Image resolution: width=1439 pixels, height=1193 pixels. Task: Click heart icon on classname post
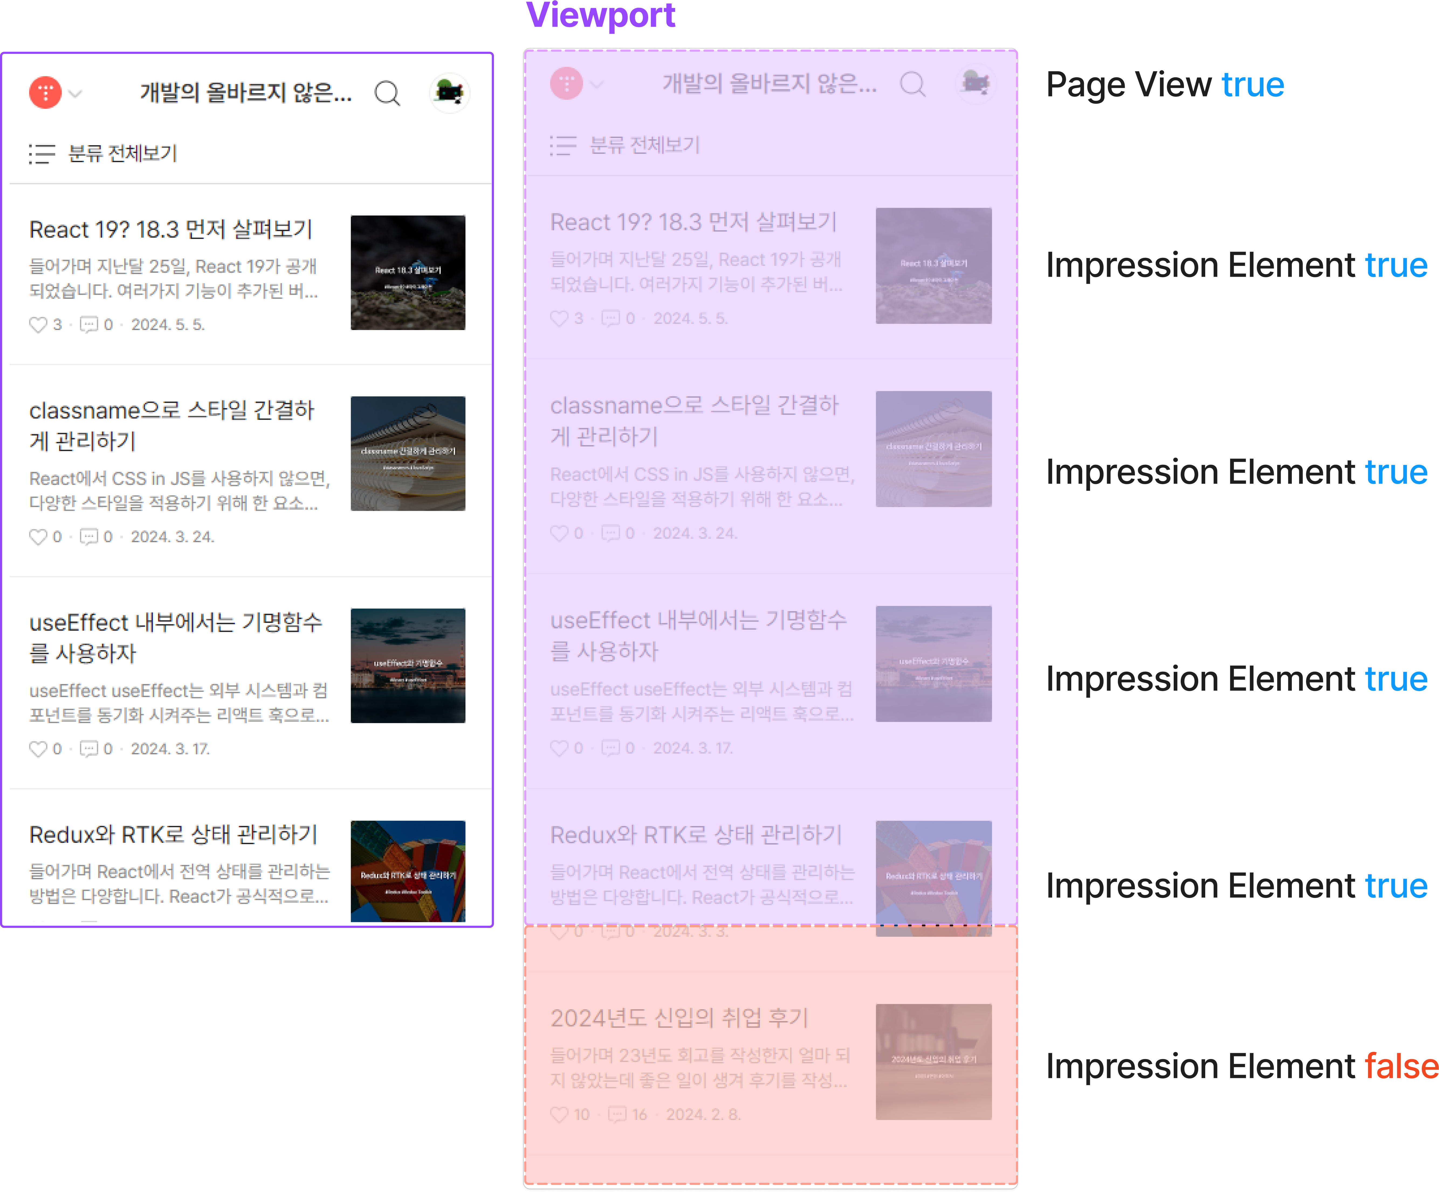tap(38, 537)
